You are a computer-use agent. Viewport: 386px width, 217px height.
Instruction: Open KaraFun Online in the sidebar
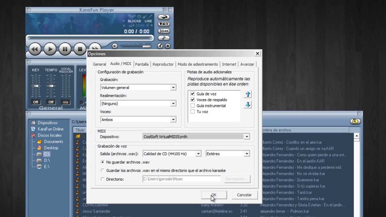[x=51, y=129]
